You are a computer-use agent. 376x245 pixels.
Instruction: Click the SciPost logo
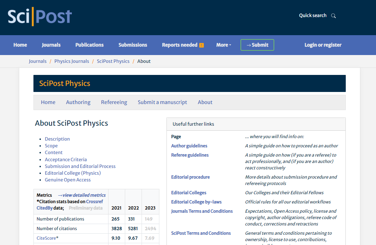pyautogui.click(x=40, y=16)
